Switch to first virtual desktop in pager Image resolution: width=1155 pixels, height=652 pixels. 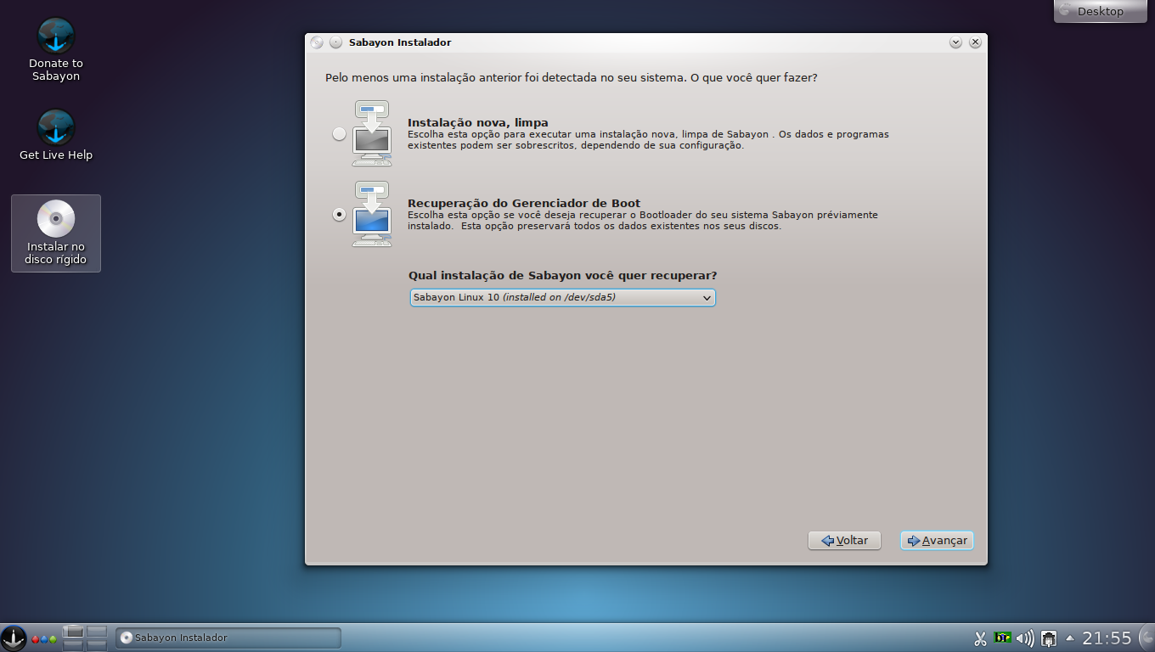[x=73, y=631]
